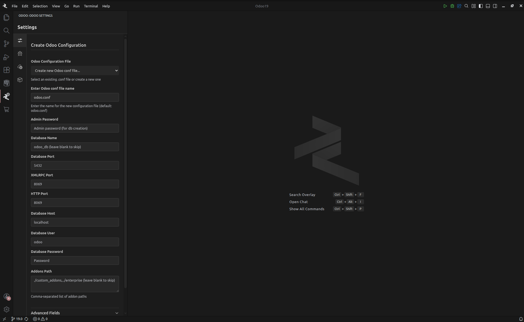Click the Database Password field
This screenshot has height=322, width=524.
pyautogui.click(x=75, y=260)
